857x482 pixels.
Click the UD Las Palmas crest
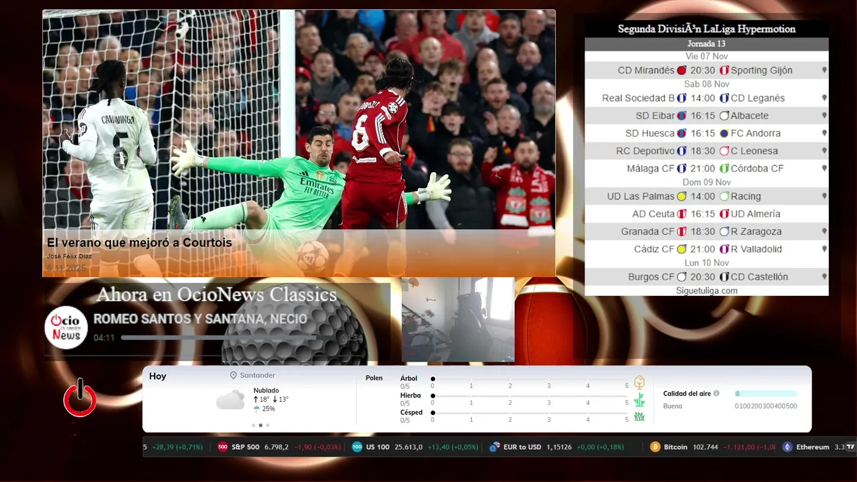point(682,197)
